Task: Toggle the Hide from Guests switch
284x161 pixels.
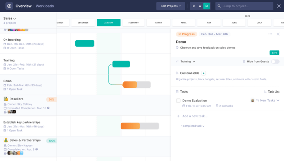Action: pos(275,62)
